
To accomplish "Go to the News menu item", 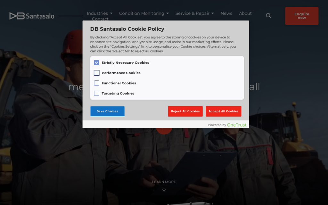I will tap(226, 13).
